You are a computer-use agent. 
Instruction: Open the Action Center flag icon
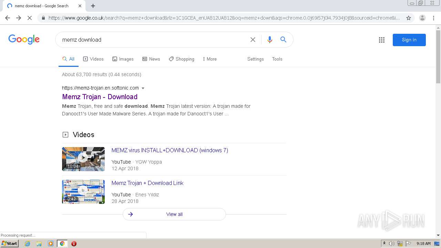(x=408, y=244)
